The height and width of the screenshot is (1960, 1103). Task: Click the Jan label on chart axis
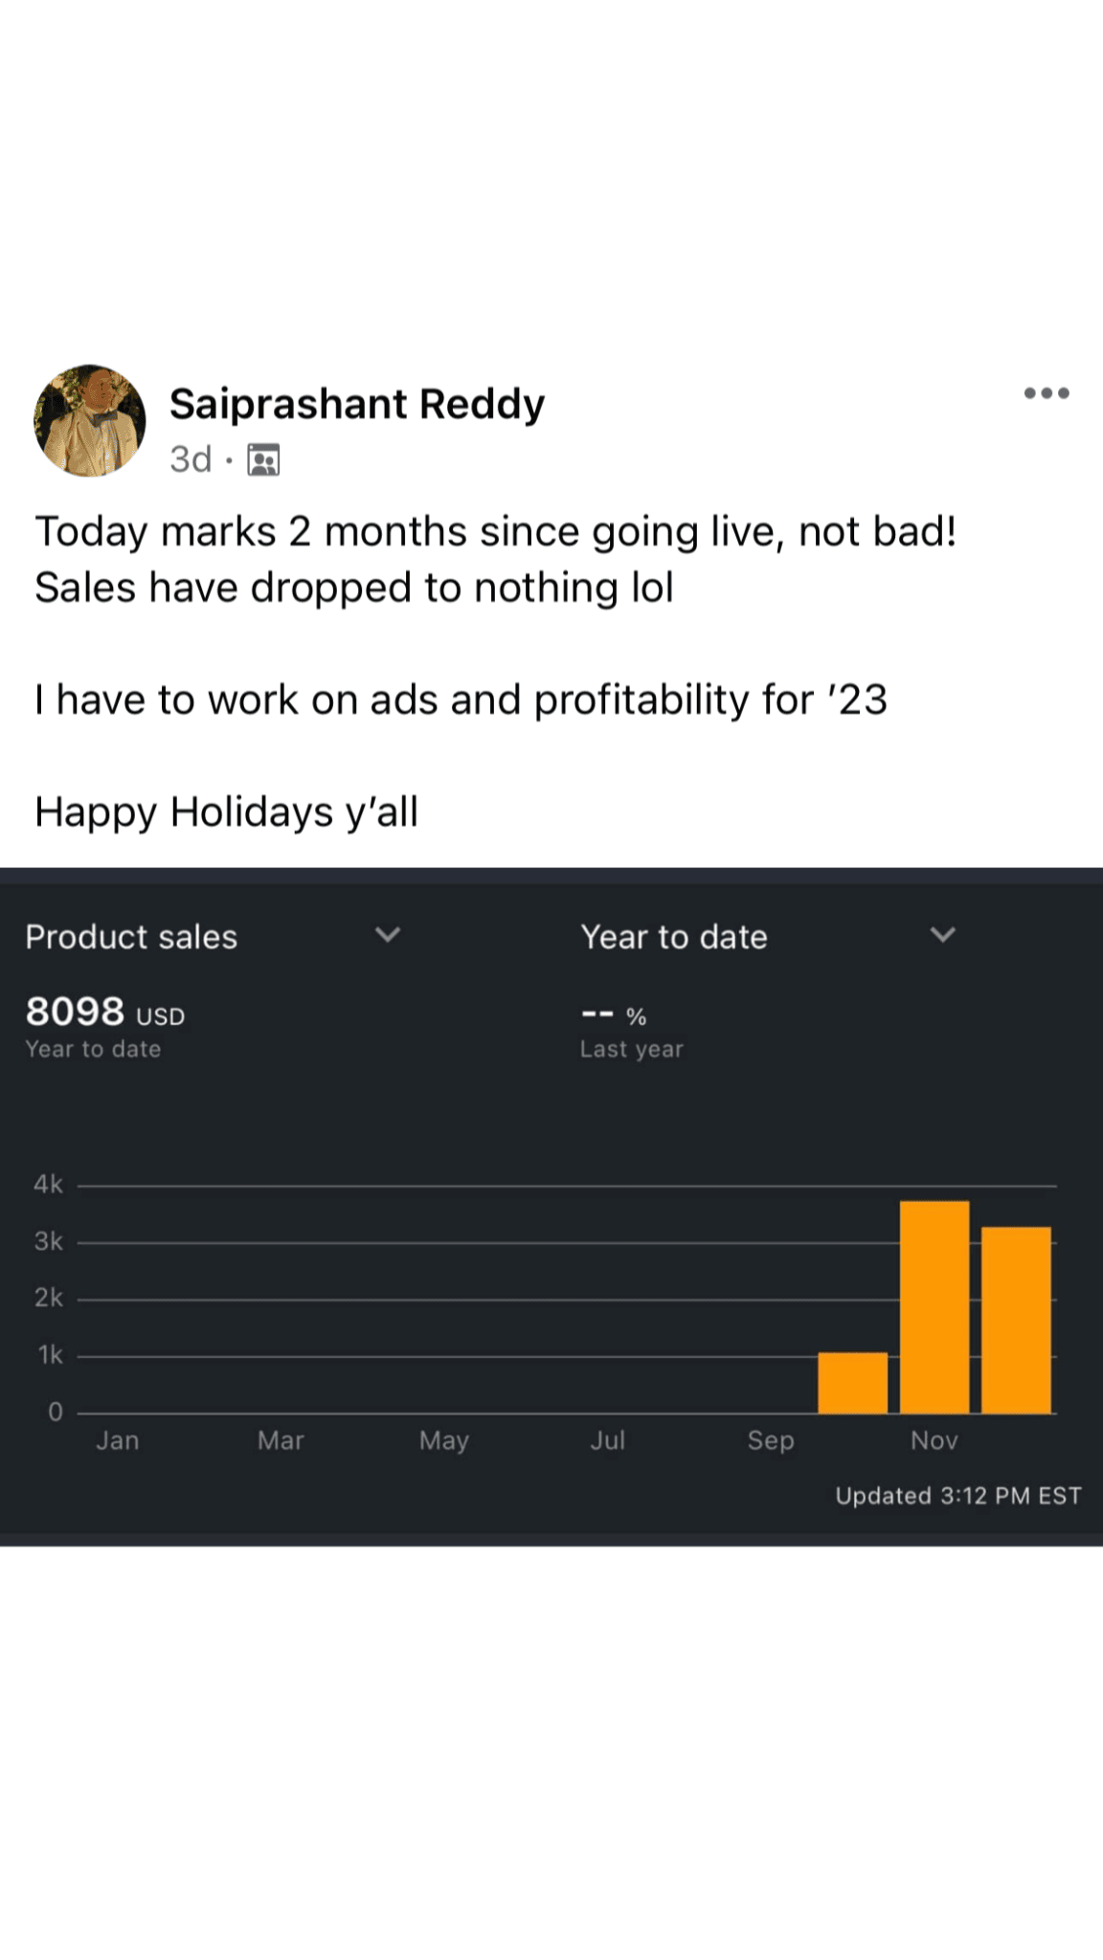pyautogui.click(x=117, y=1440)
